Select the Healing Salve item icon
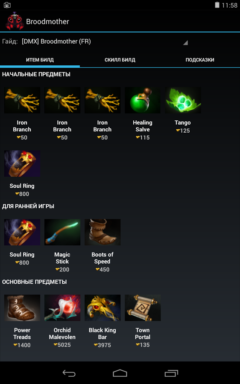The height and width of the screenshot is (384, 240). (x=143, y=100)
